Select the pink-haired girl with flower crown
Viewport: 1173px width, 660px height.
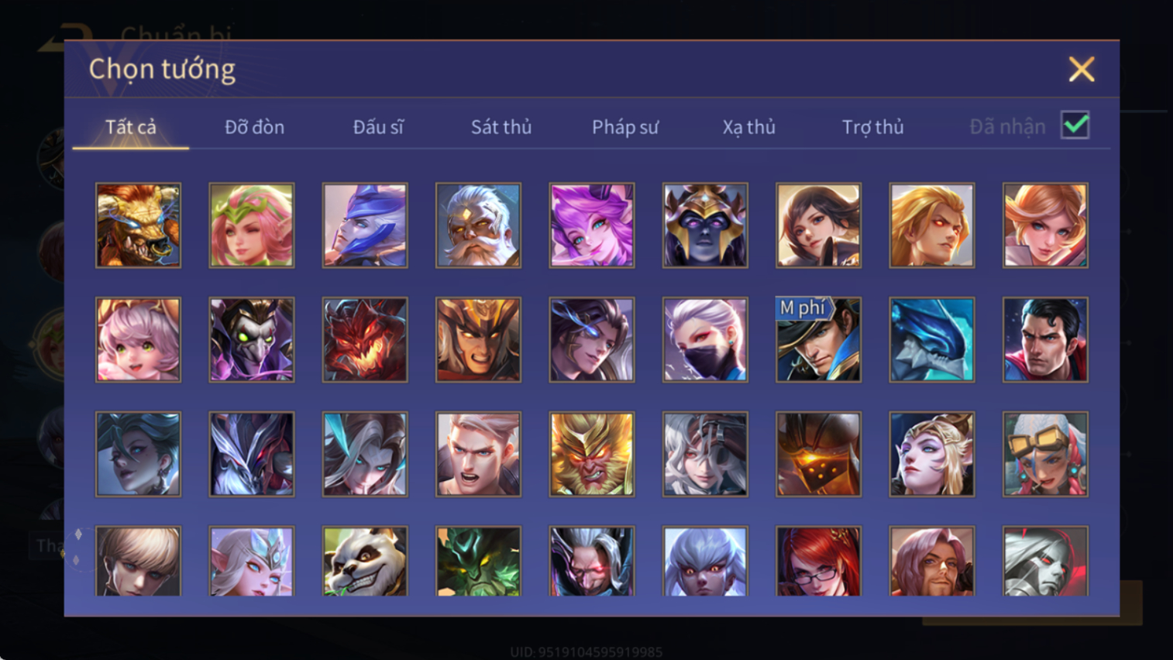coord(252,225)
